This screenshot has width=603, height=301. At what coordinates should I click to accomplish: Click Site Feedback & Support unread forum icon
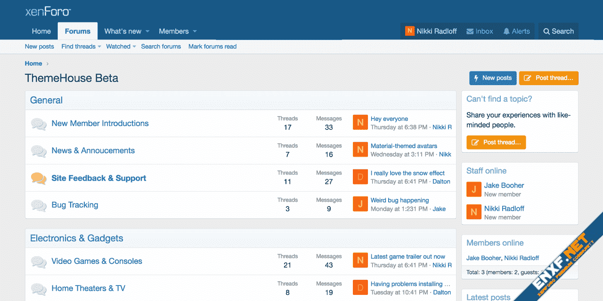39,178
